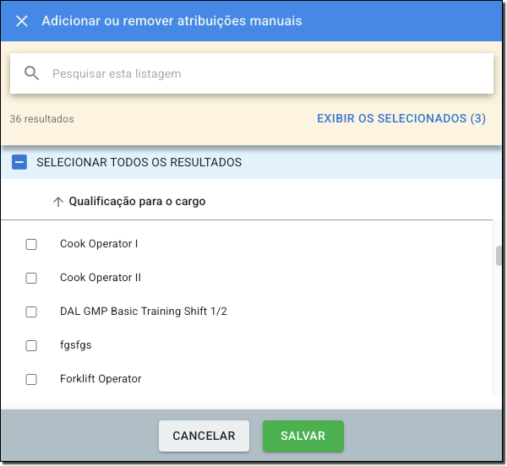Check the DAL GMP Basic Training box
Screen dimensions: 507x466
click(31, 312)
